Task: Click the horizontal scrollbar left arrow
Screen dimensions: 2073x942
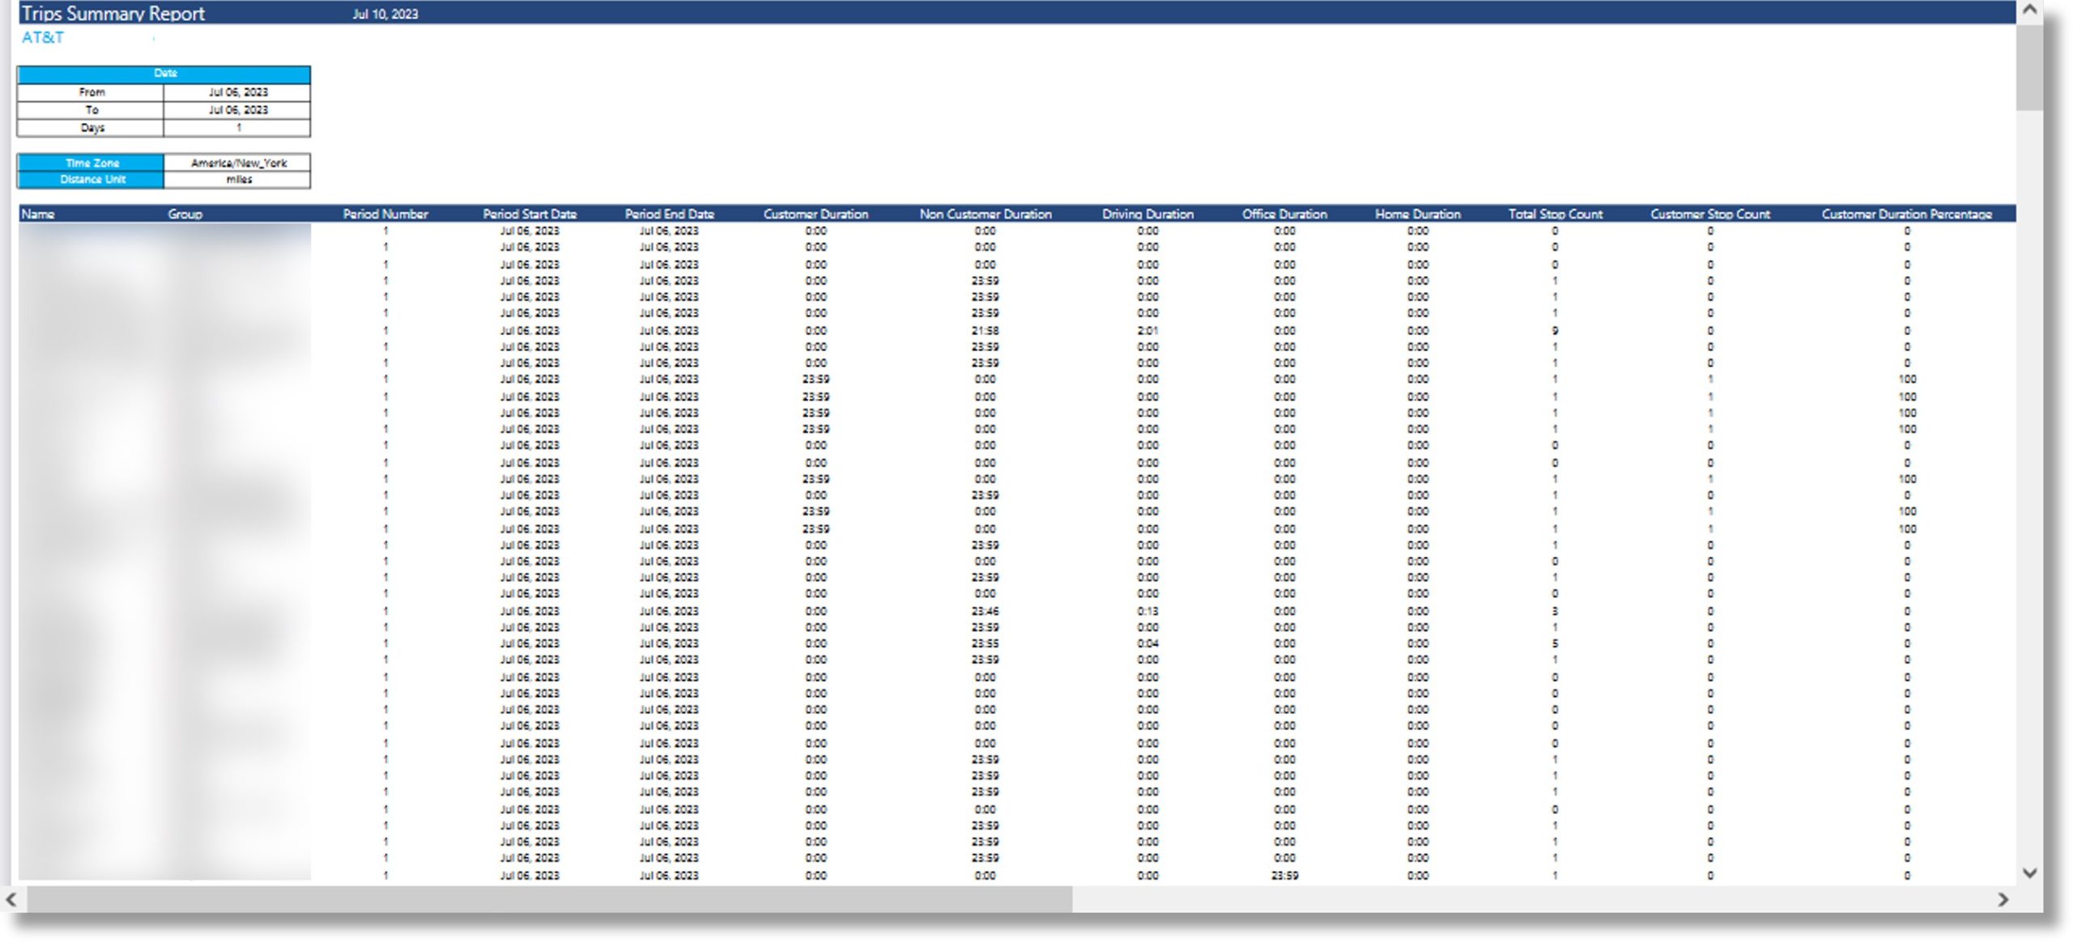Action: (x=11, y=899)
